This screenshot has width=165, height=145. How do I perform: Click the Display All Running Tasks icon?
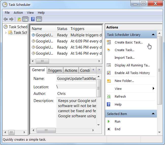click(109, 65)
